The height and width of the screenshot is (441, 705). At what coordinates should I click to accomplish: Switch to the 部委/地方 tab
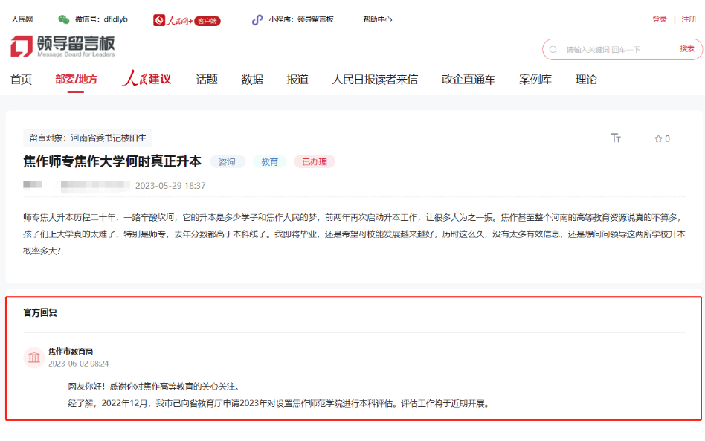pos(76,80)
